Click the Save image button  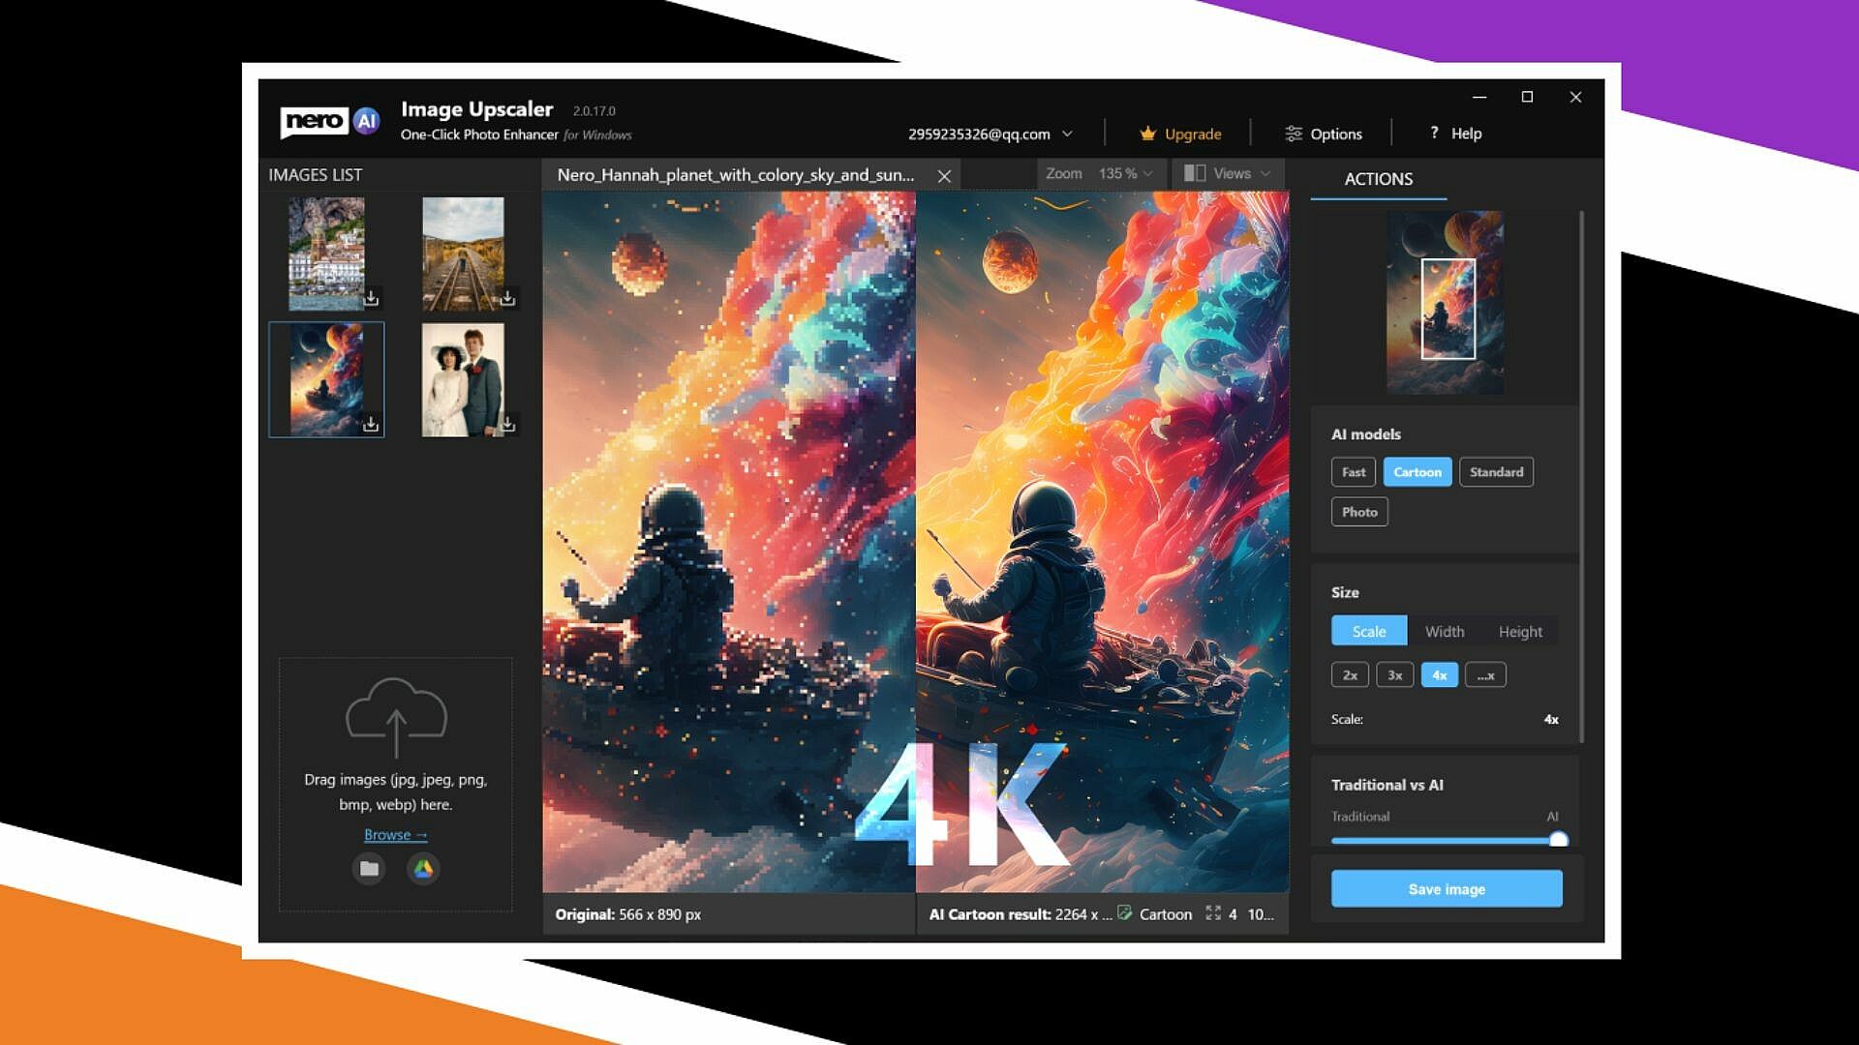pyautogui.click(x=1446, y=889)
